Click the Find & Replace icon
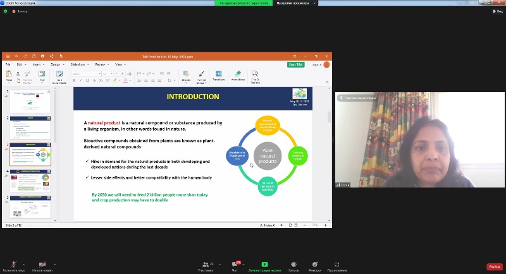 pos(255,74)
